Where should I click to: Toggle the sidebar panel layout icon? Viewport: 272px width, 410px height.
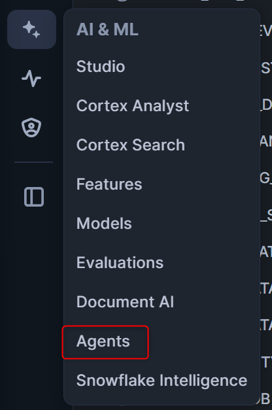click(x=34, y=197)
